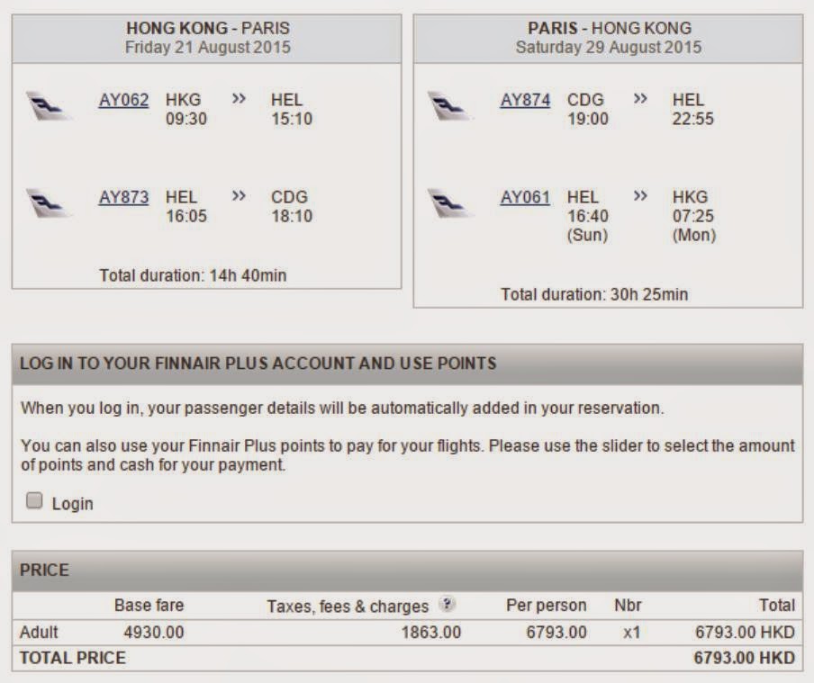This screenshot has height=683, width=814.
Task: Open flight AY873 details link
Action: (x=123, y=197)
